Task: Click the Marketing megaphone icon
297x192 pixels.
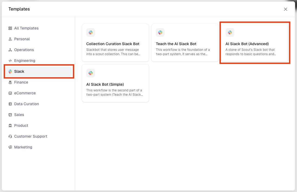Action: (10, 147)
